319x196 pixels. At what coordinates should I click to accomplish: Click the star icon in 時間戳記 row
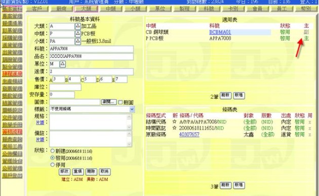174,128
